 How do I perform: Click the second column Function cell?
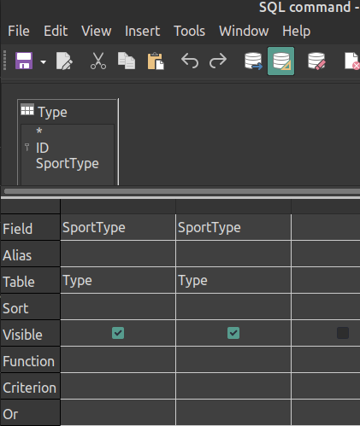[233, 359]
